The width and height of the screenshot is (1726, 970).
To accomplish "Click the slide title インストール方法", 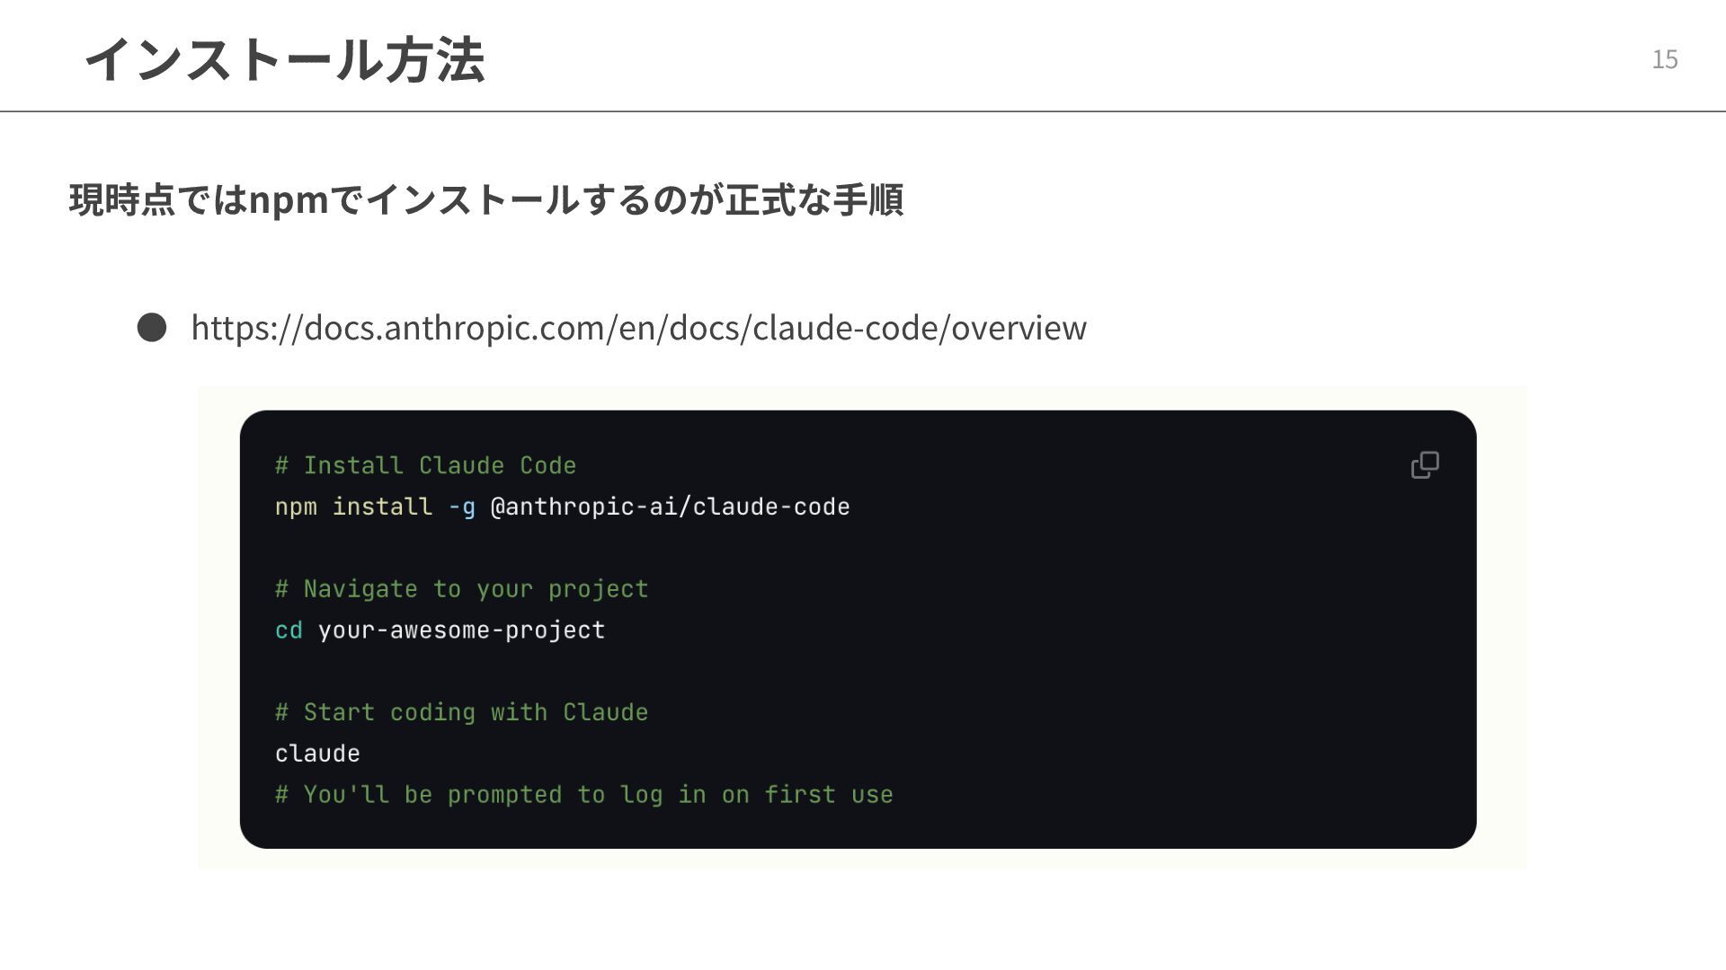I will pos(284,59).
